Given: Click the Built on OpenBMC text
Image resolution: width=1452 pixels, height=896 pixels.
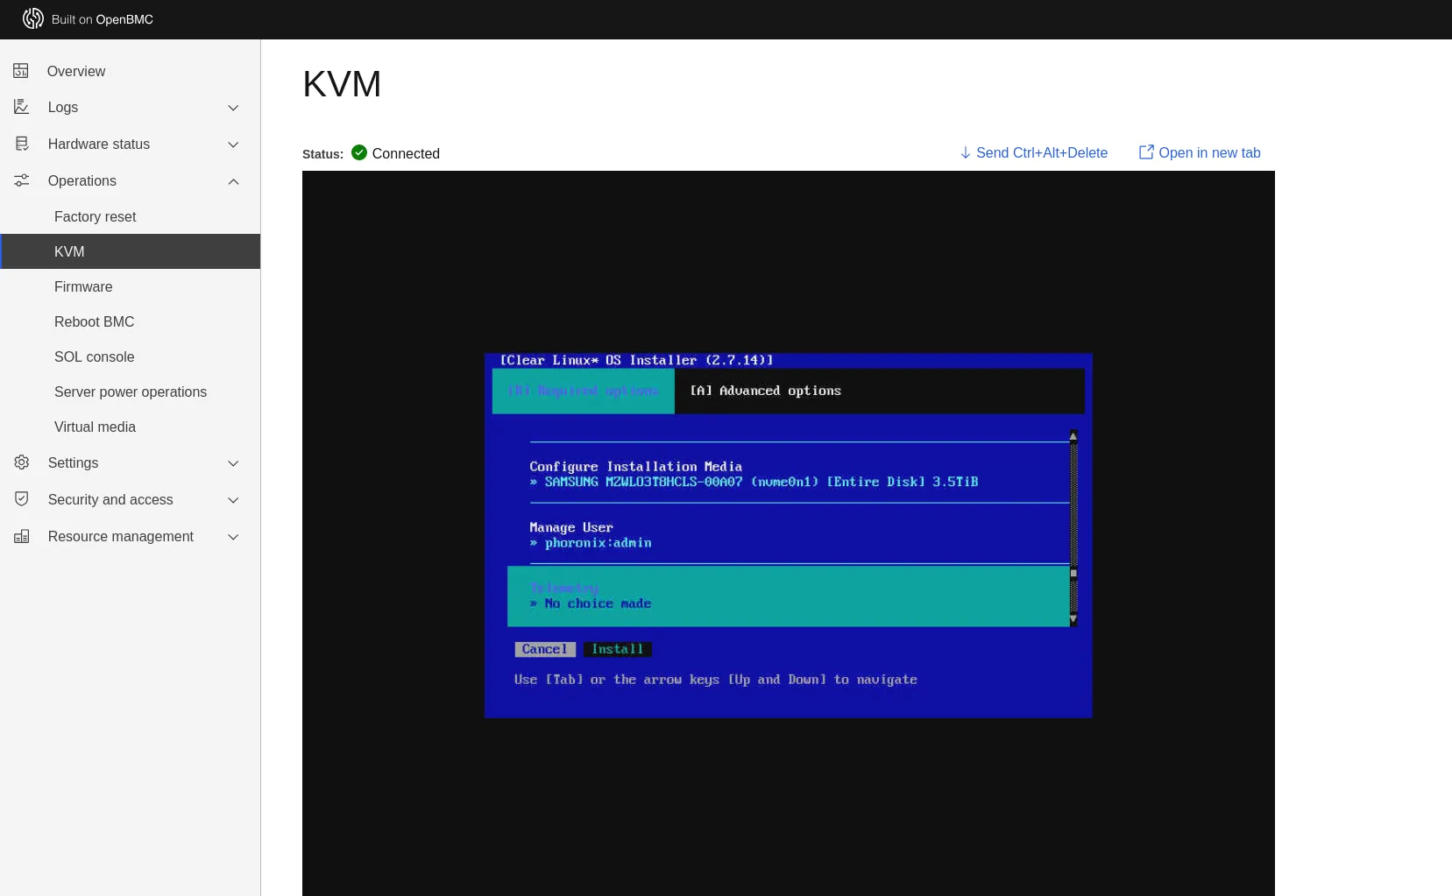Looking at the screenshot, I should tap(103, 19).
